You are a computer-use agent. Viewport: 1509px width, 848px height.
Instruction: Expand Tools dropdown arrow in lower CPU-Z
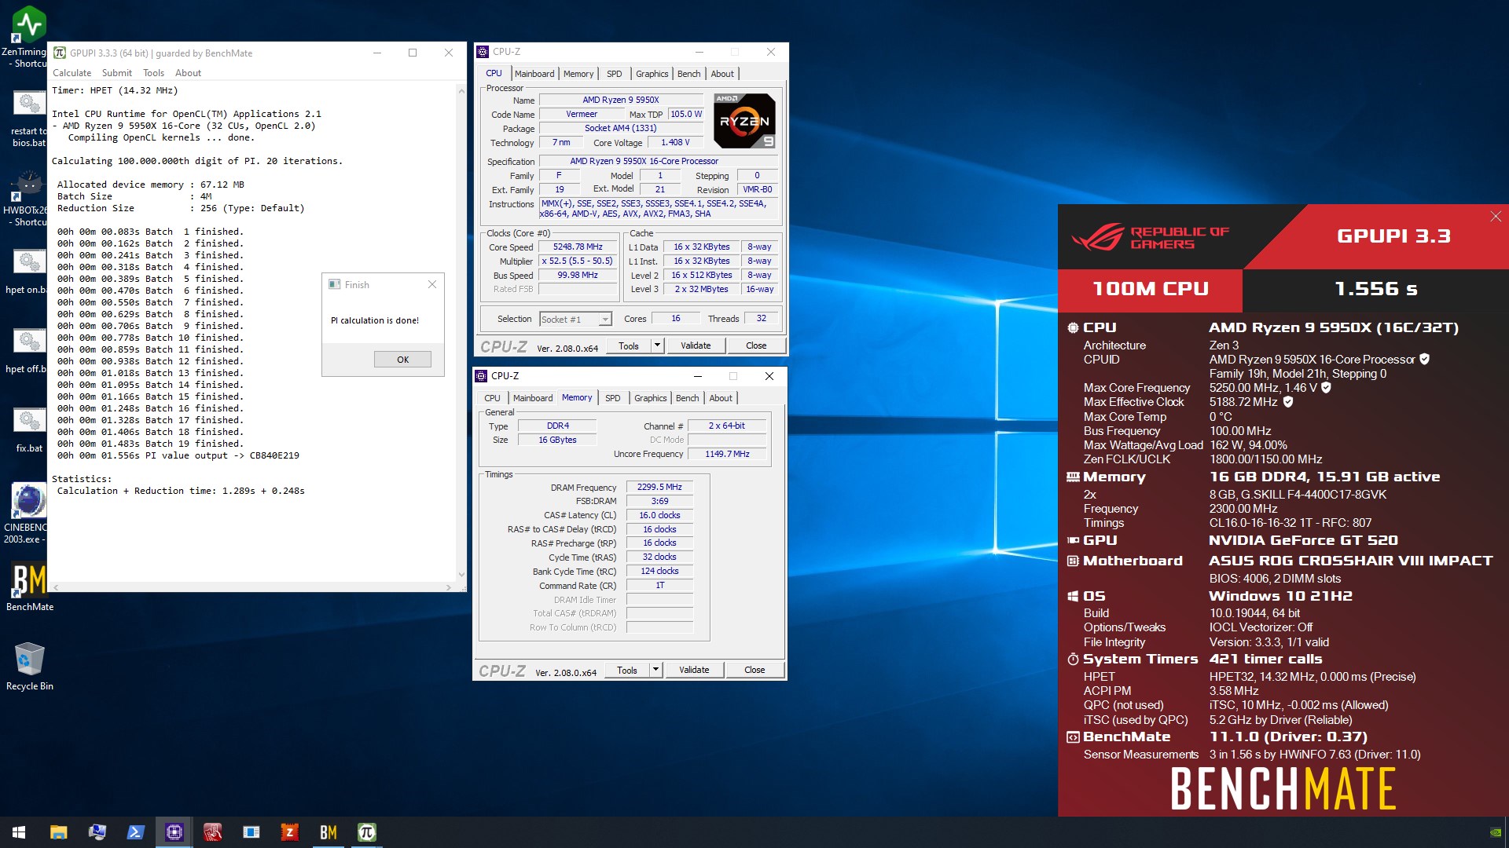655,670
